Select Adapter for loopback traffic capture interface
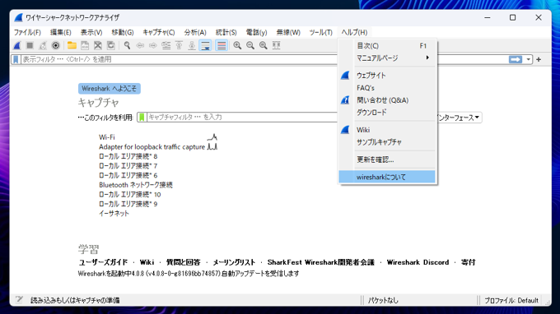Screen dimensions: 560x314 pos(152,147)
